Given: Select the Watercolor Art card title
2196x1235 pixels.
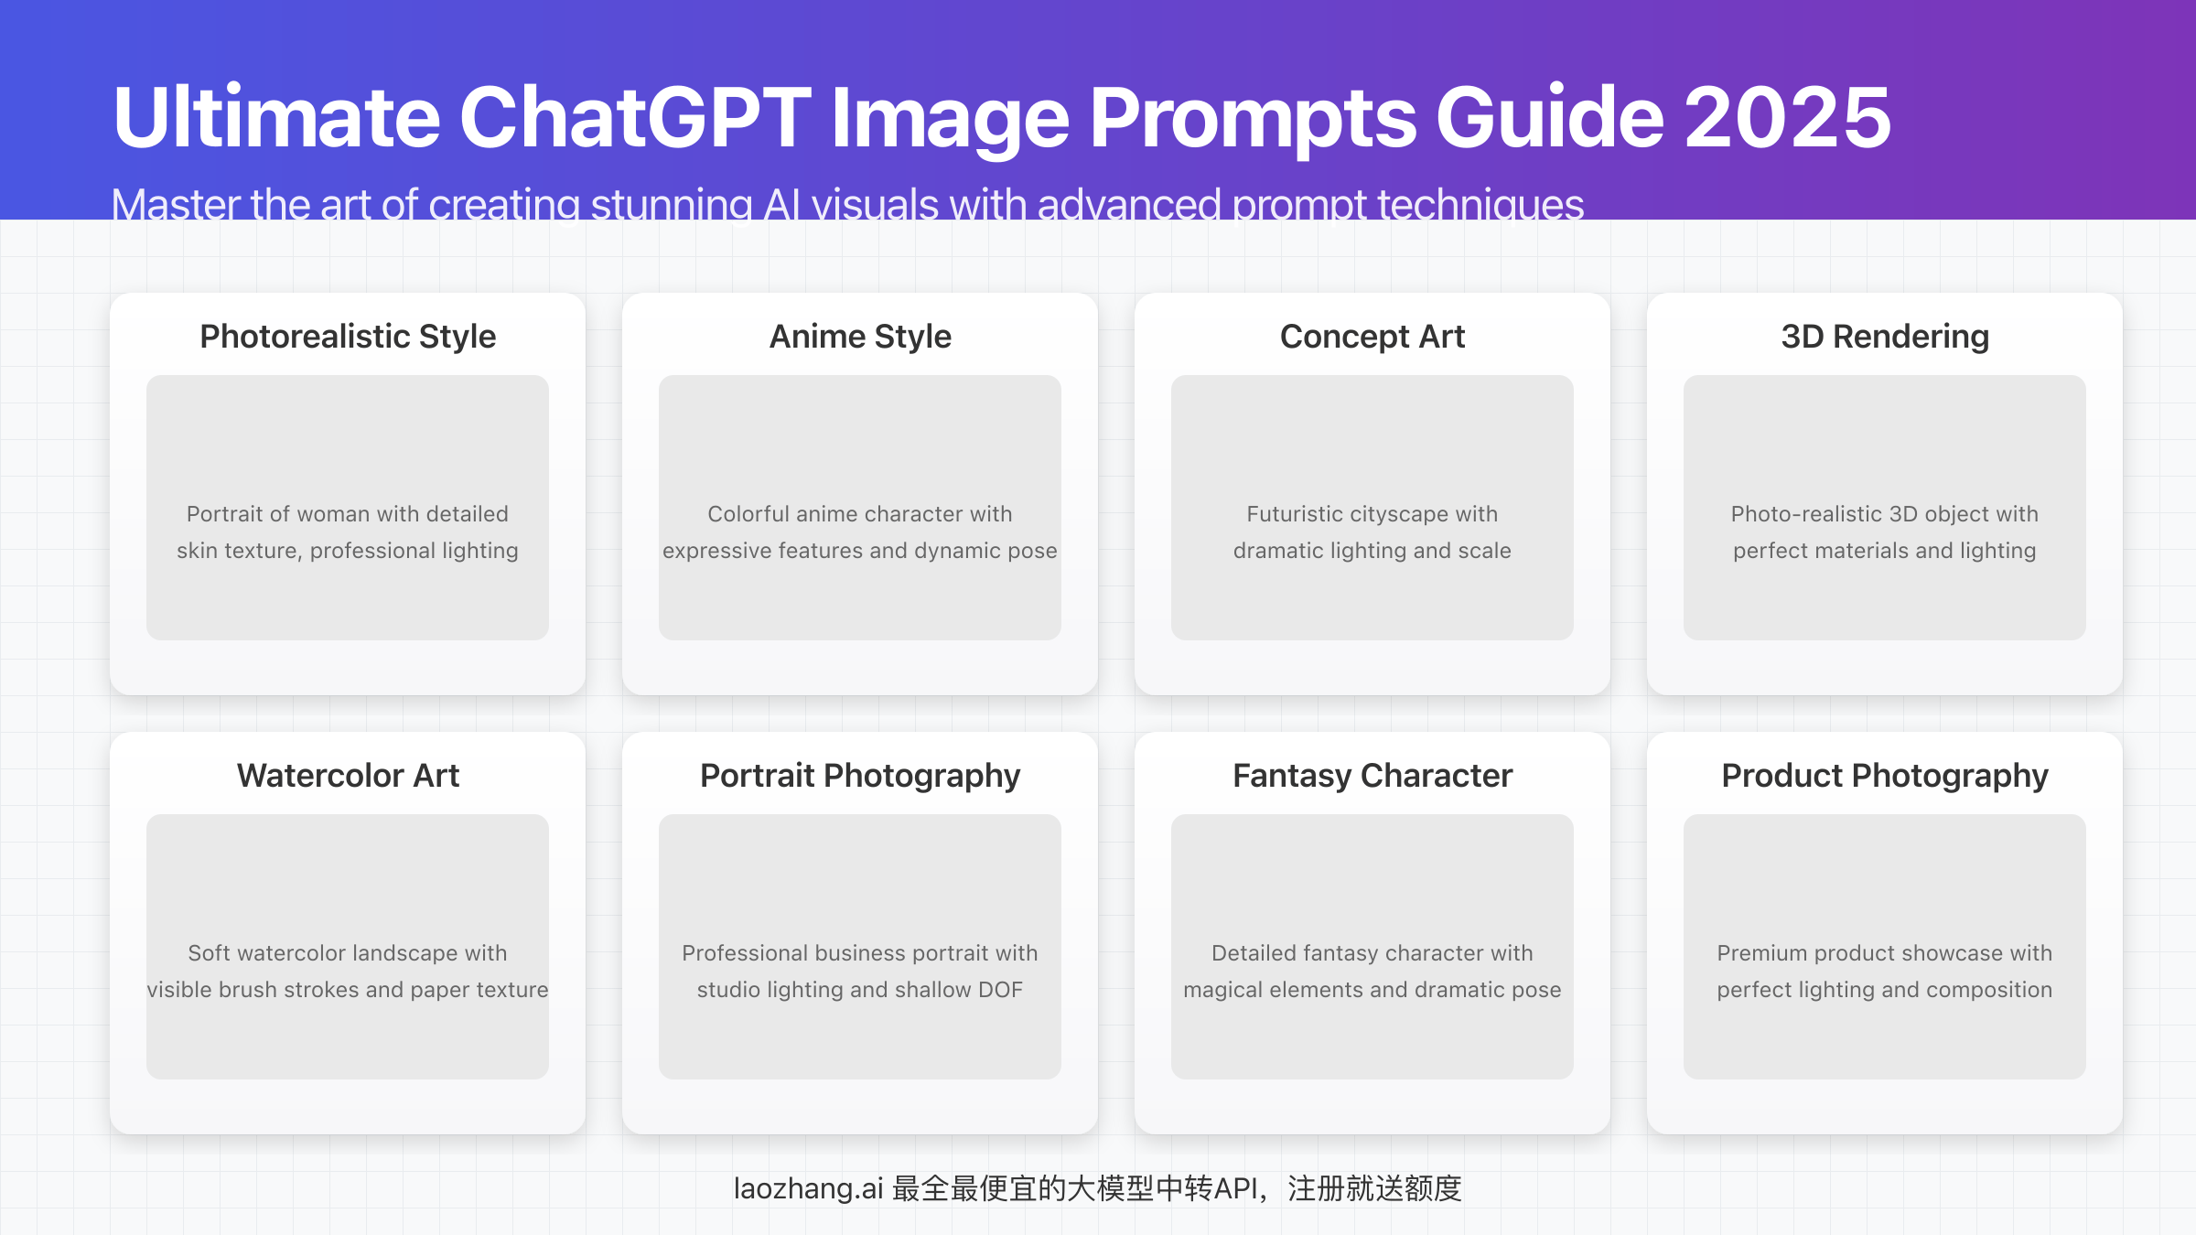Looking at the screenshot, I should tap(348, 776).
